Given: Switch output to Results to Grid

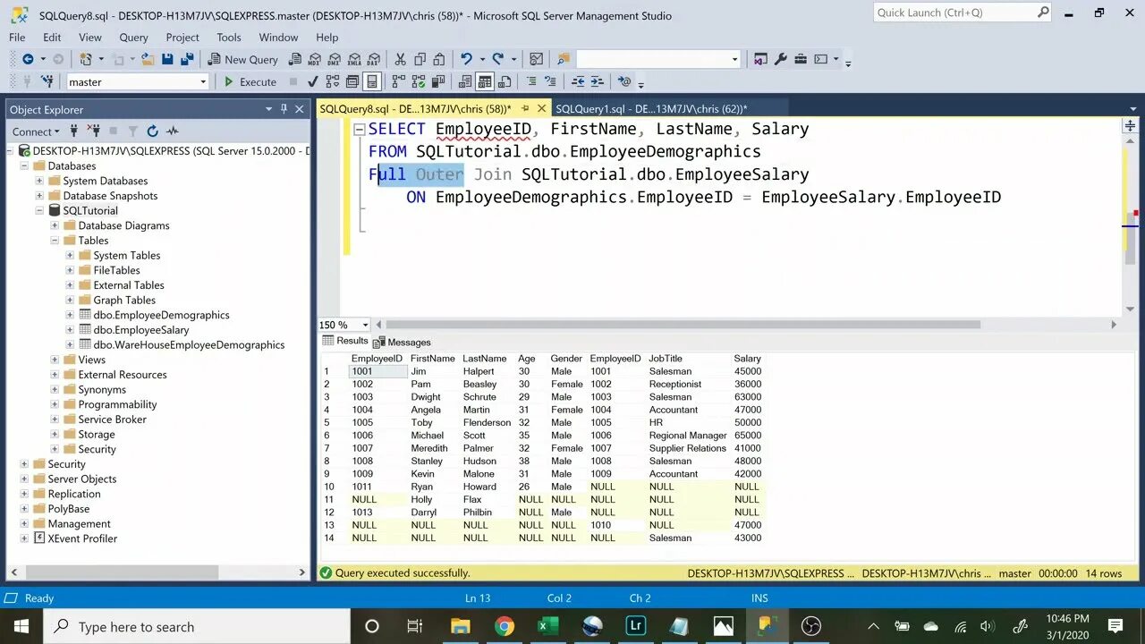Looking at the screenshot, I should [x=484, y=81].
